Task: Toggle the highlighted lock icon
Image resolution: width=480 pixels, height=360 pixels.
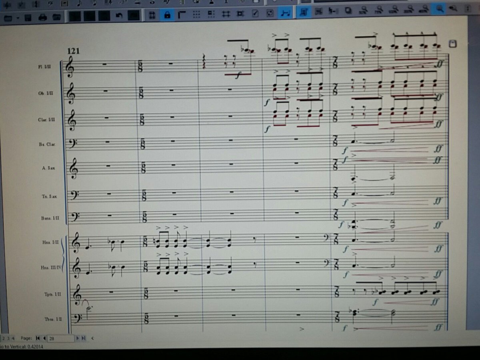Action: coord(168,15)
